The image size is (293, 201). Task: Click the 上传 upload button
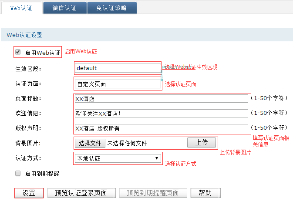pyautogui.click(x=201, y=143)
